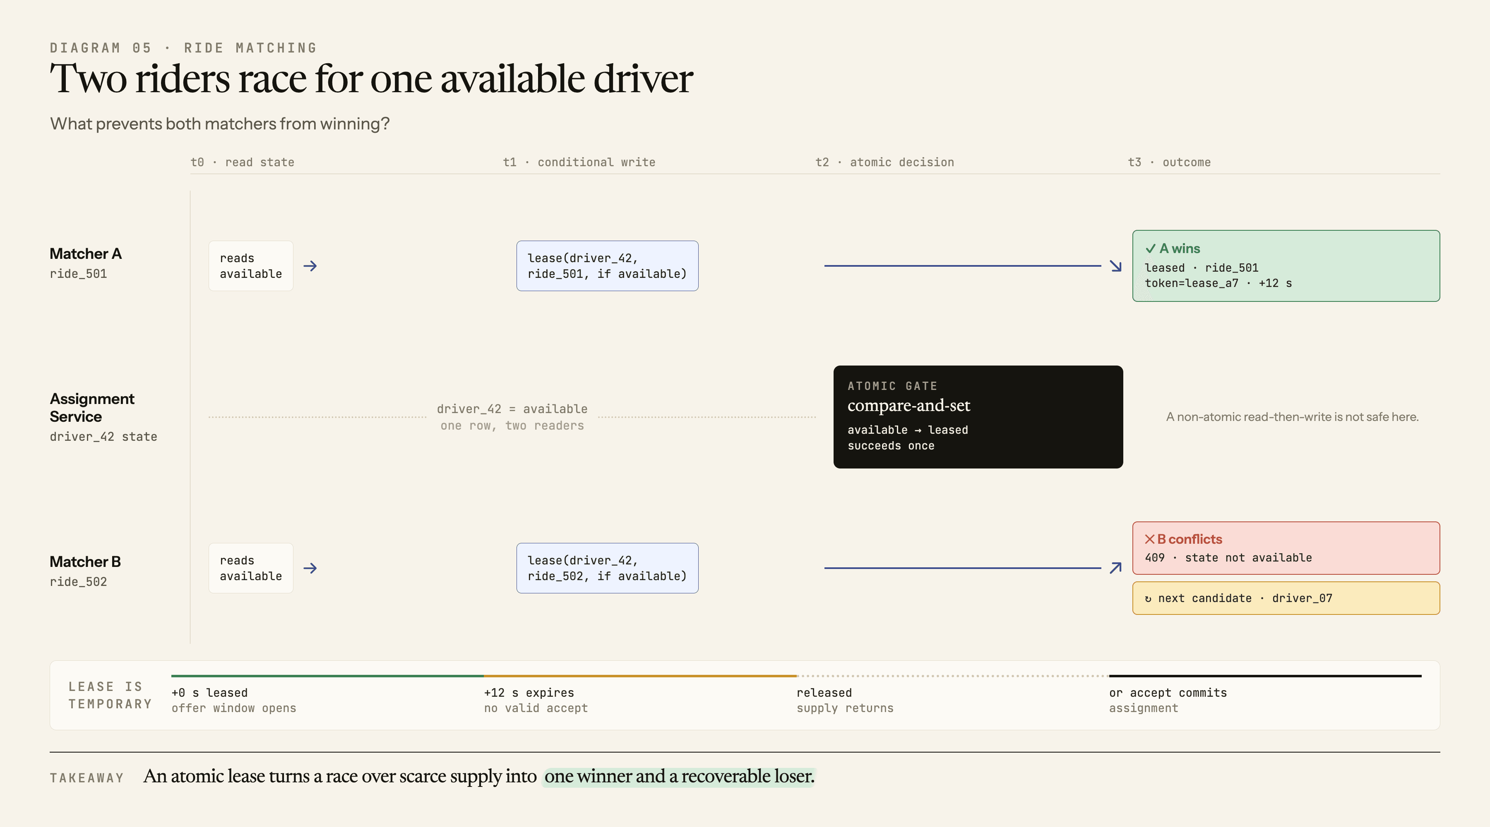The image size is (1490, 827).
Task: Click the up-right arrow pointing to B conflicts
Action: (1116, 568)
